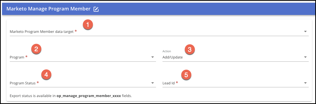
Task: Open the Program dropdown arrow
Action: pyautogui.click(x=152, y=57)
